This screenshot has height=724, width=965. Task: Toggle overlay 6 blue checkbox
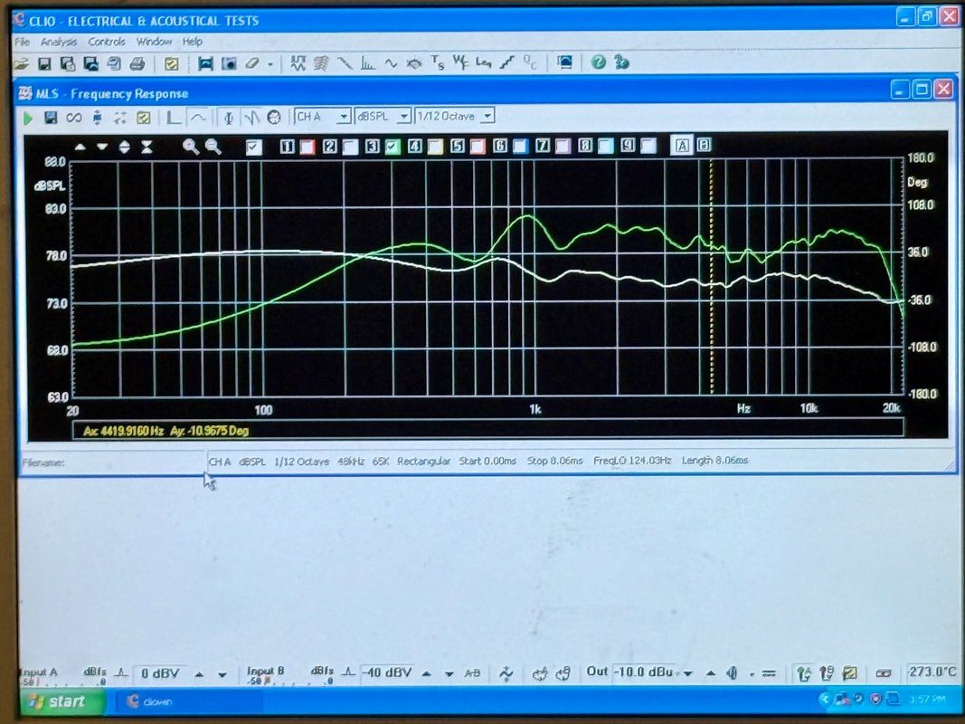(x=521, y=146)
